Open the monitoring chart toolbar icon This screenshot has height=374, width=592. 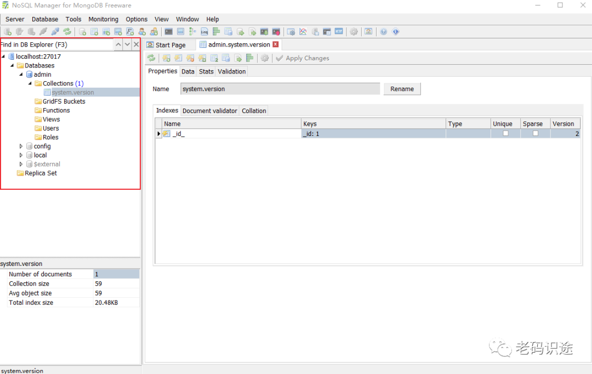303,32
